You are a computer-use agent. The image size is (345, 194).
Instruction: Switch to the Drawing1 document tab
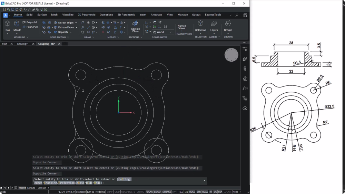[23, 44]
